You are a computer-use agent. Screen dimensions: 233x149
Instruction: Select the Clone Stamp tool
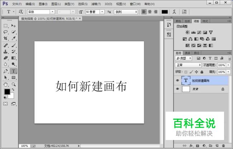[x=6, y=51]
